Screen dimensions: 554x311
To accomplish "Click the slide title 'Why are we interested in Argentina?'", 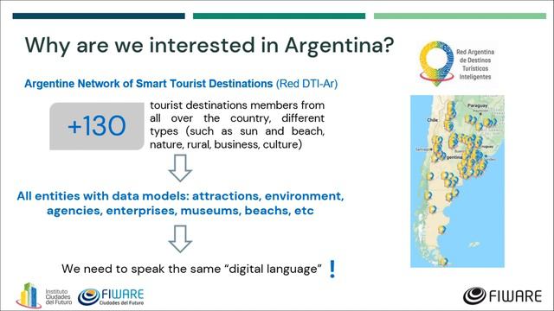I will click(x=209, y=46).
